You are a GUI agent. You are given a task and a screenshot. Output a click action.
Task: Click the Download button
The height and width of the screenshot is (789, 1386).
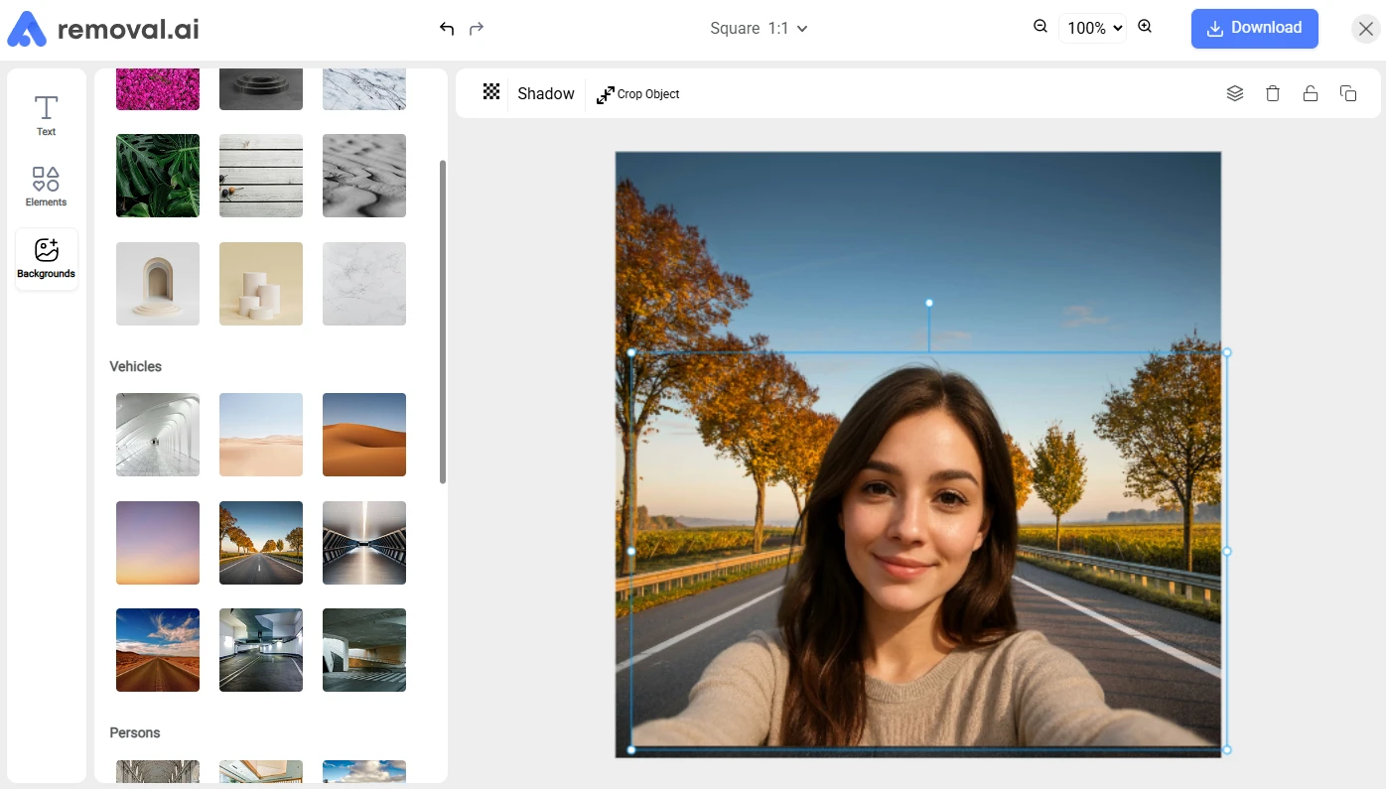click(1255, 29)
